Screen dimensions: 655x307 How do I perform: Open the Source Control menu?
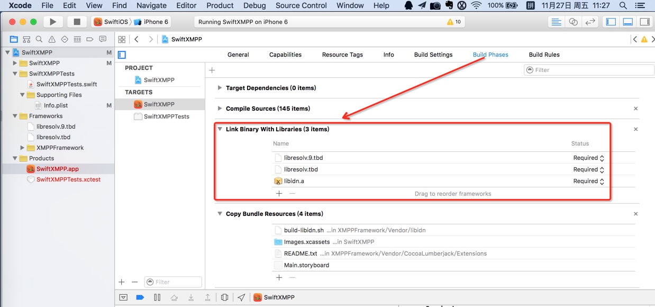301,5
